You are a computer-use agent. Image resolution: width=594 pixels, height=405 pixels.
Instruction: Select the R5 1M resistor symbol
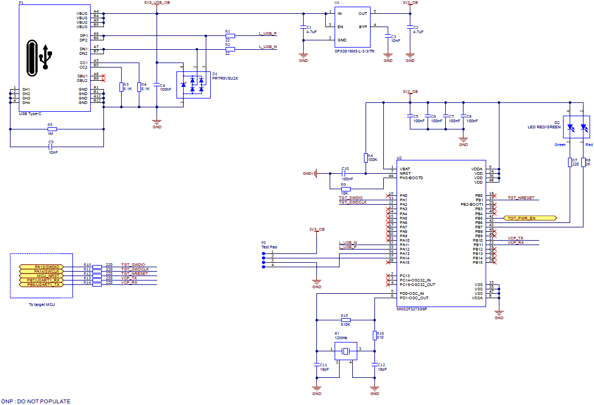[x=52, y=129]
